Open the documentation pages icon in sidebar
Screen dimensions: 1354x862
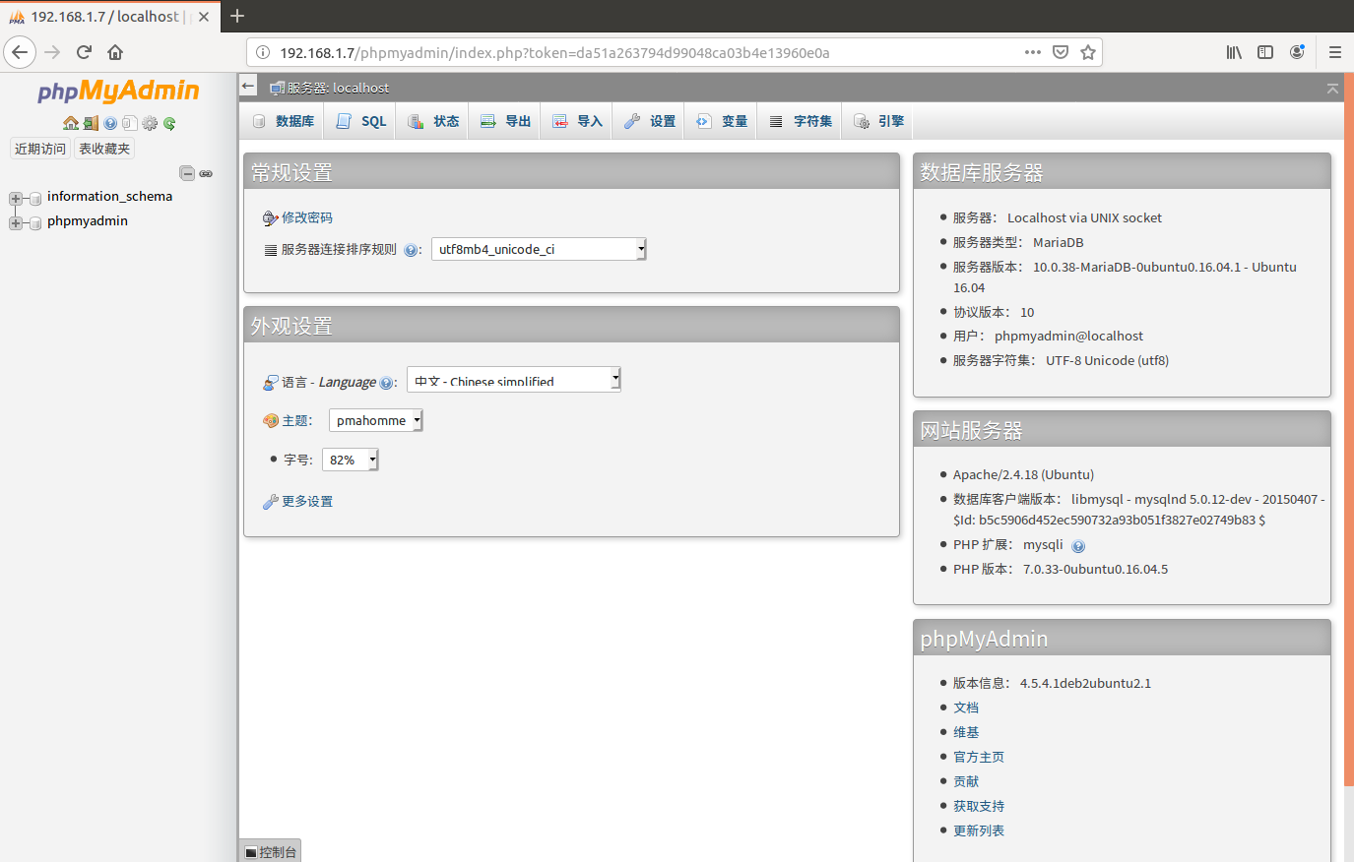point(130,123)
